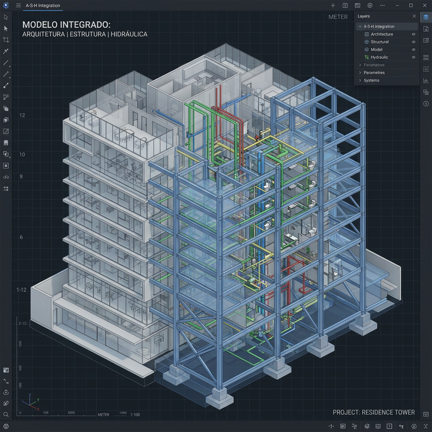Open the code brackets tool
Image resolution: width=432 pixels, height=432 pixels.
click(x=6, y=177)
